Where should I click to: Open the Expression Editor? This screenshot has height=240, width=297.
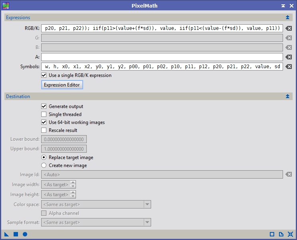pyautogui.click(x=62, y=85)
